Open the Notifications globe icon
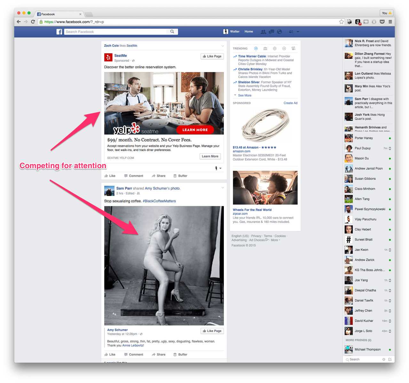409x383 pixels. (x=279, y=32)
